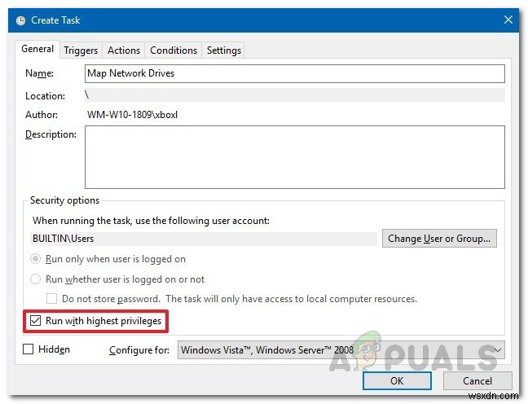Image resolution: width=528 pixels, height=404 pixels.
Task: Open the Actions tab
Action: tap(124, 50)
